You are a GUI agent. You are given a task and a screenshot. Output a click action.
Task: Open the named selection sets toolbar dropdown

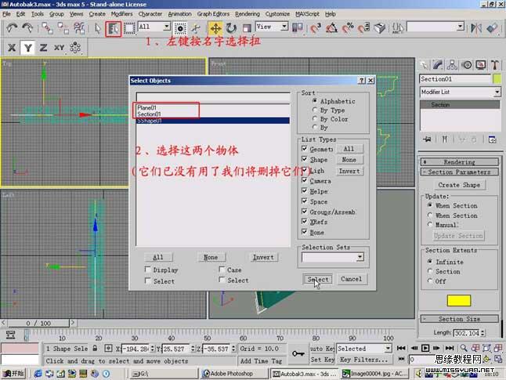[461, 27]
